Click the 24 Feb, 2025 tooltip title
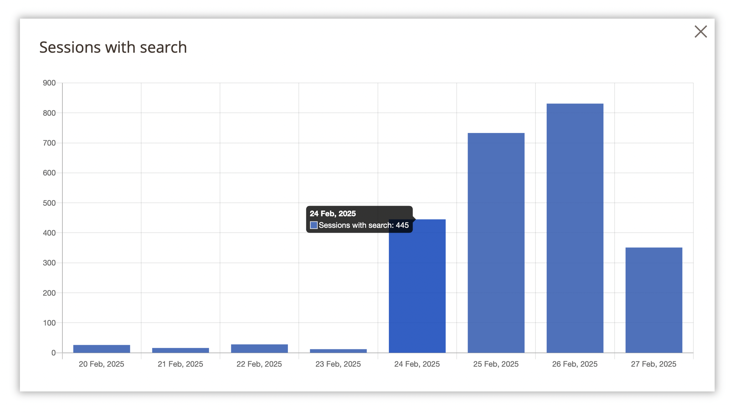Viewport: 732px width, 412px height. 333,214
